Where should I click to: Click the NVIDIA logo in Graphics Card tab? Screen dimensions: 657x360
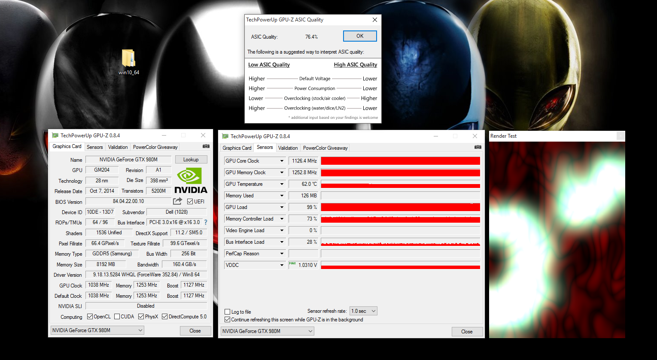(x=191, y=180)
